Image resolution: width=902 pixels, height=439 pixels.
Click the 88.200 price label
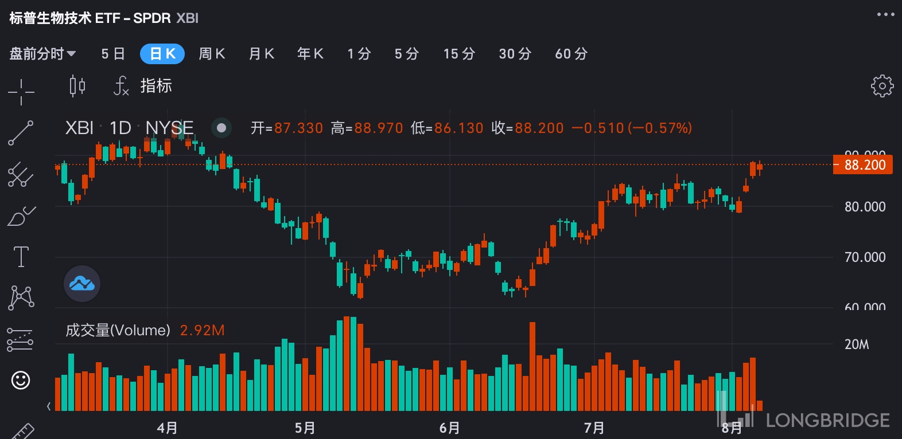[863, 165]
